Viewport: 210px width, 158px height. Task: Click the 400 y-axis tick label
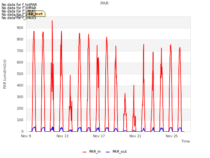coord(20,86)
